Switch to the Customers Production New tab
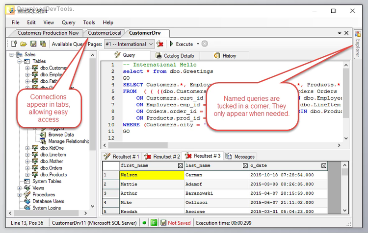This screenshot has width=368, height=233. pos(48,33)
